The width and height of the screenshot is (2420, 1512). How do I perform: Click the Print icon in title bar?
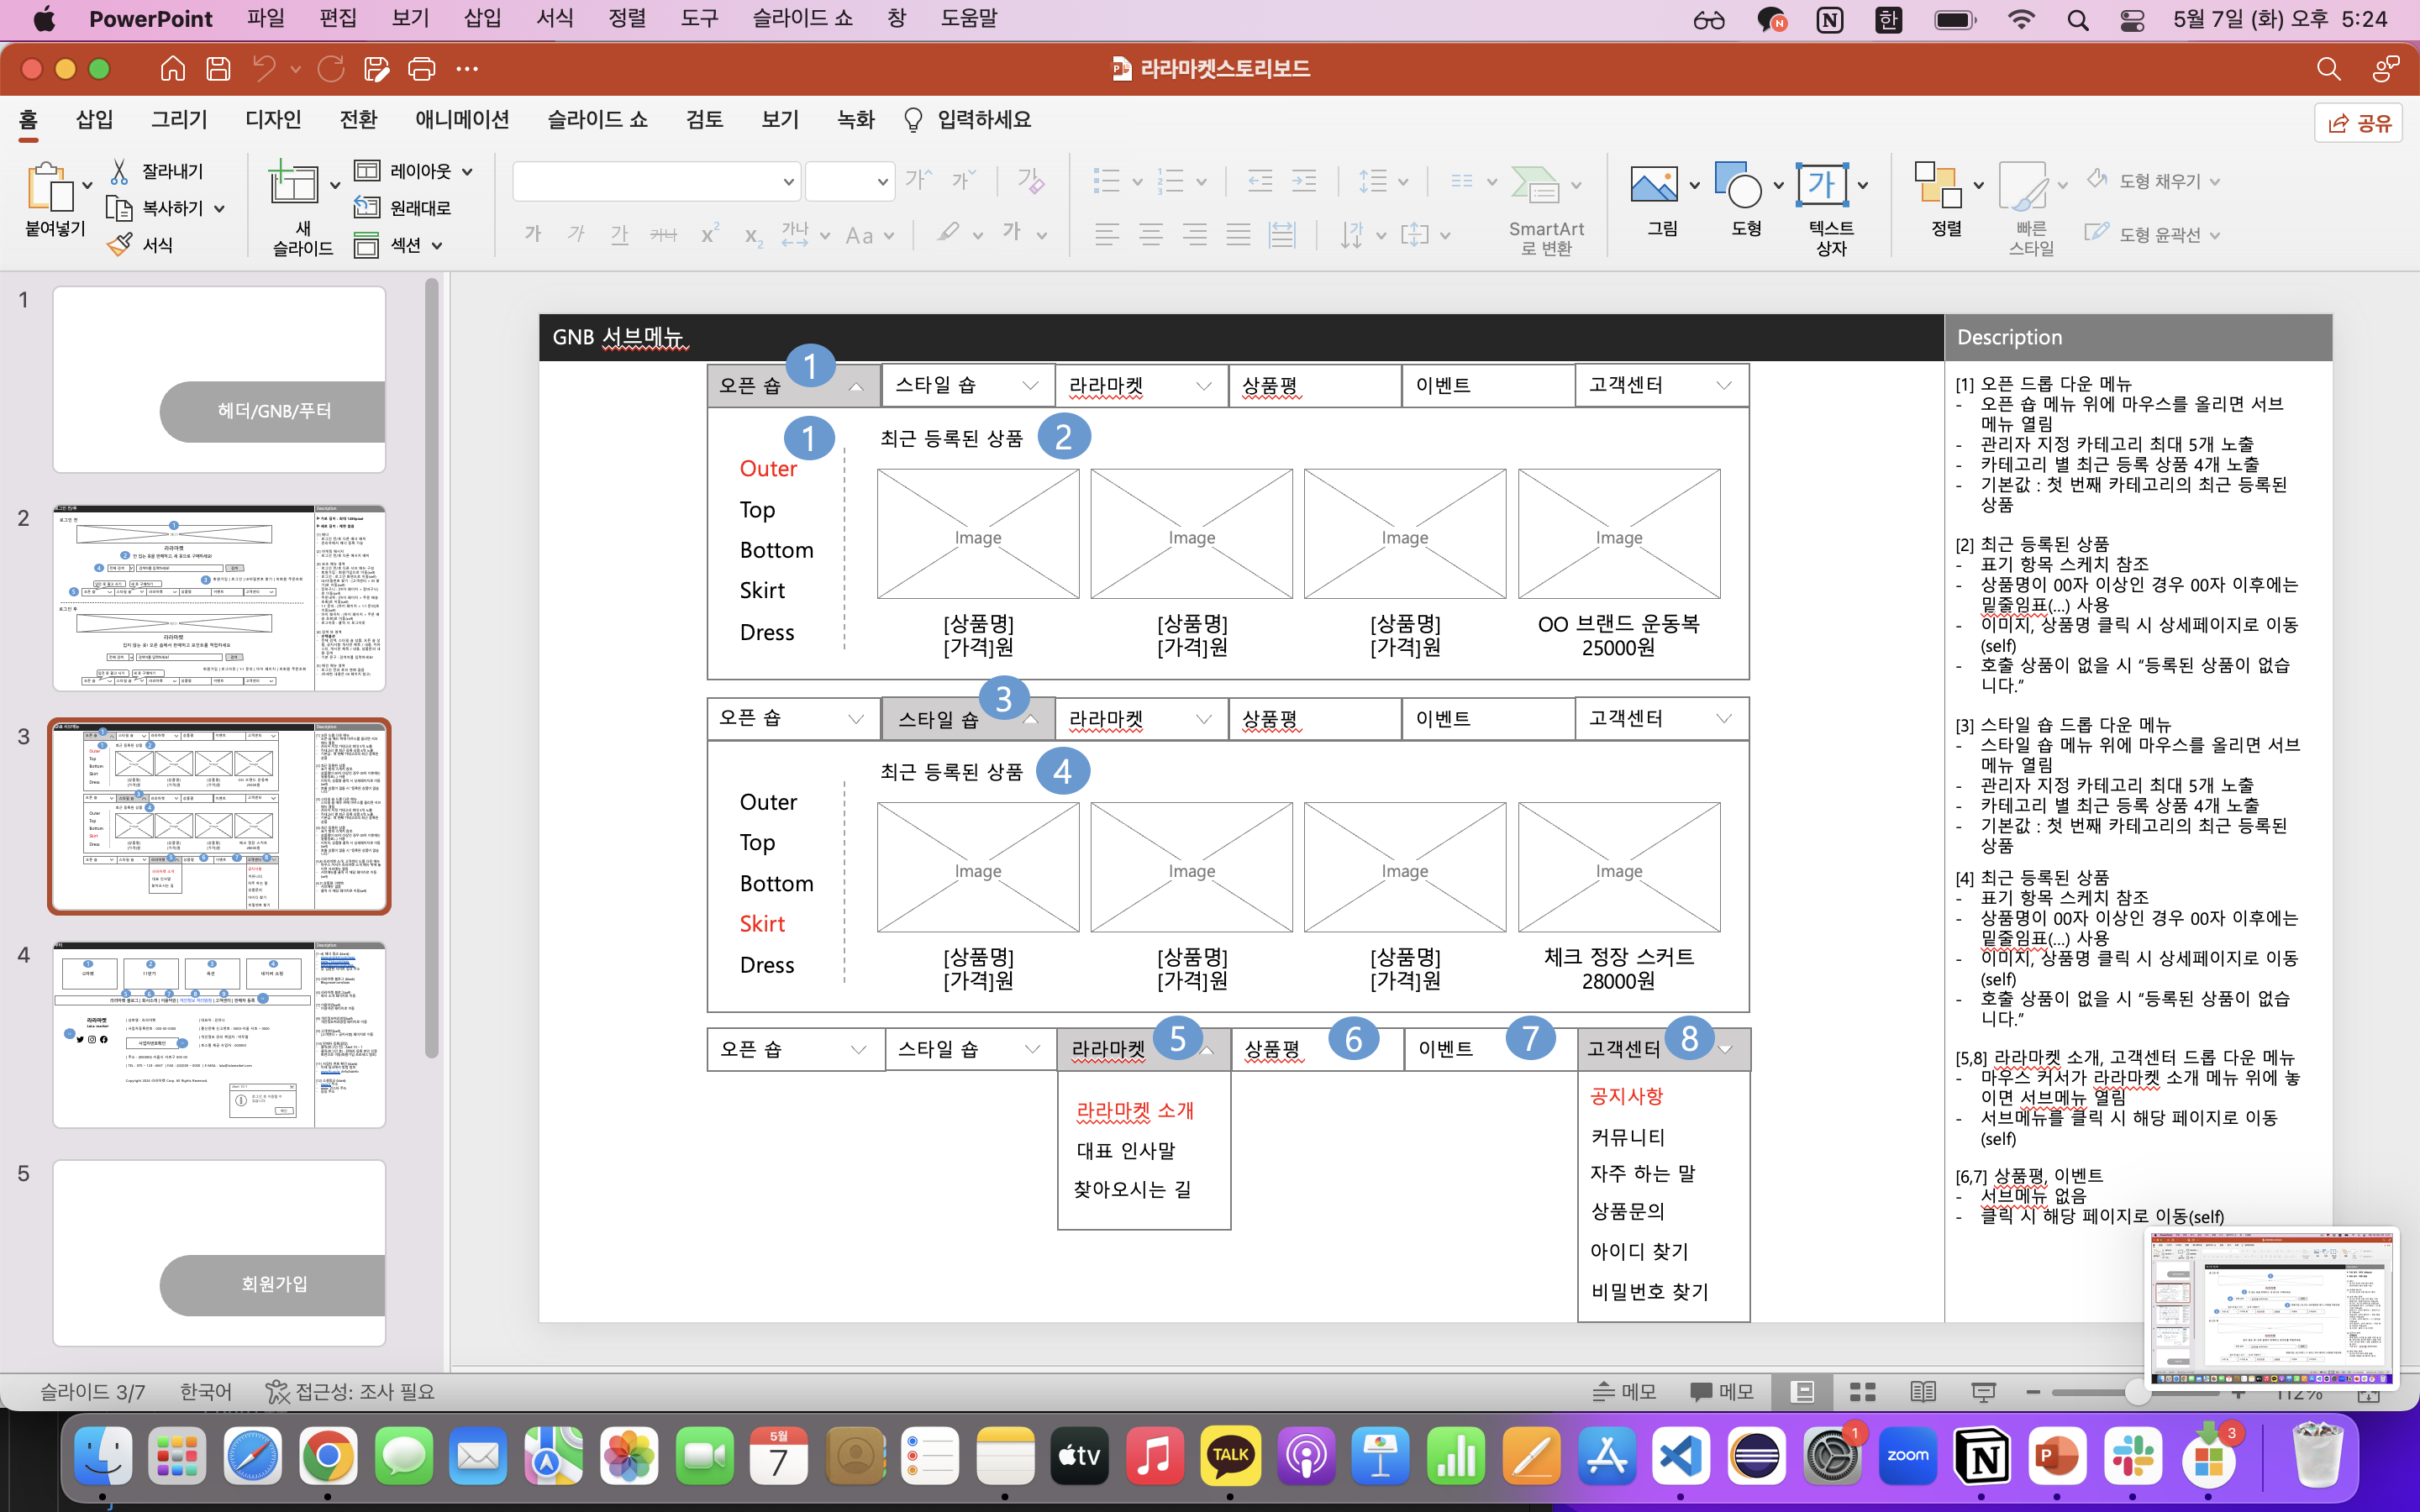422,69
